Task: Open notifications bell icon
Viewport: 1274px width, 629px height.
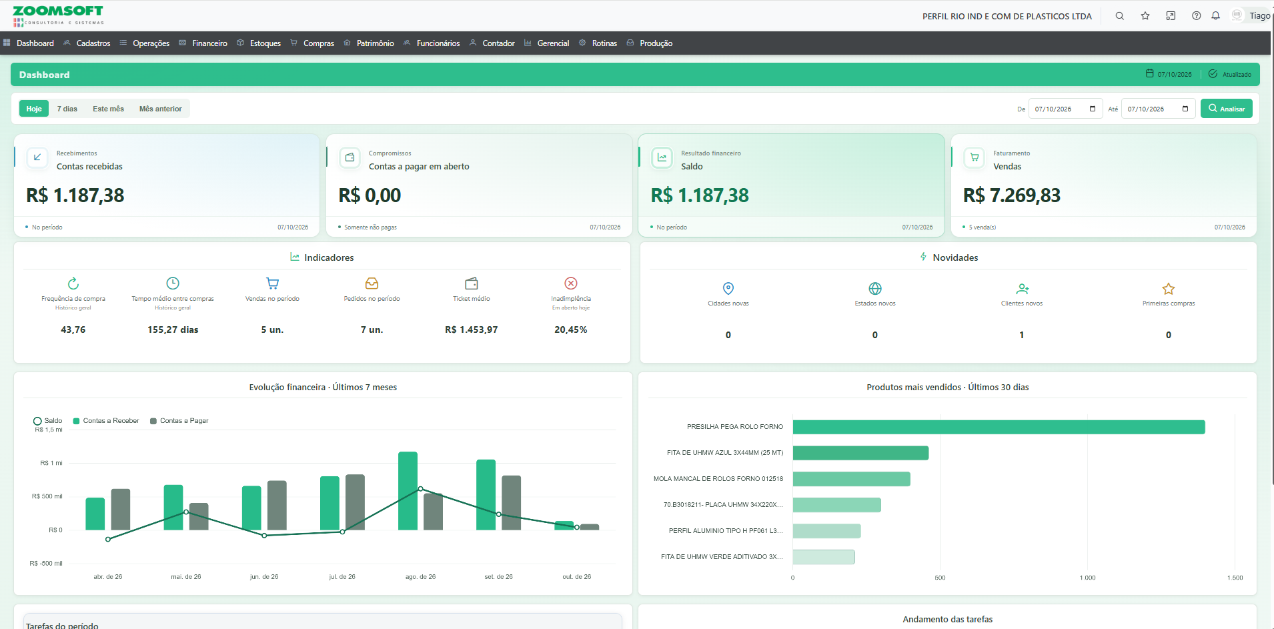Action: 1216,16
